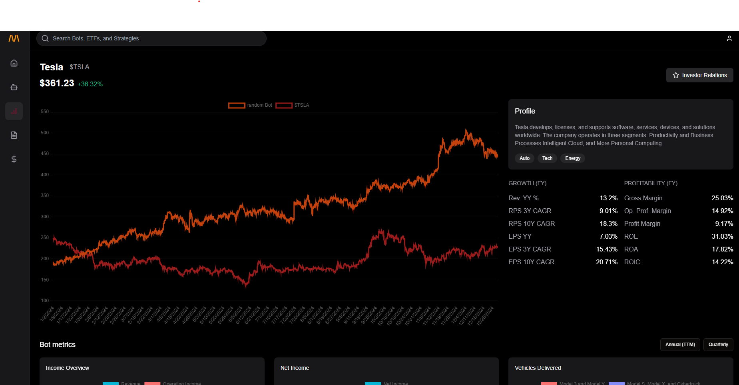
Task: Click the 14.92% value
Action: click(722, 211)
